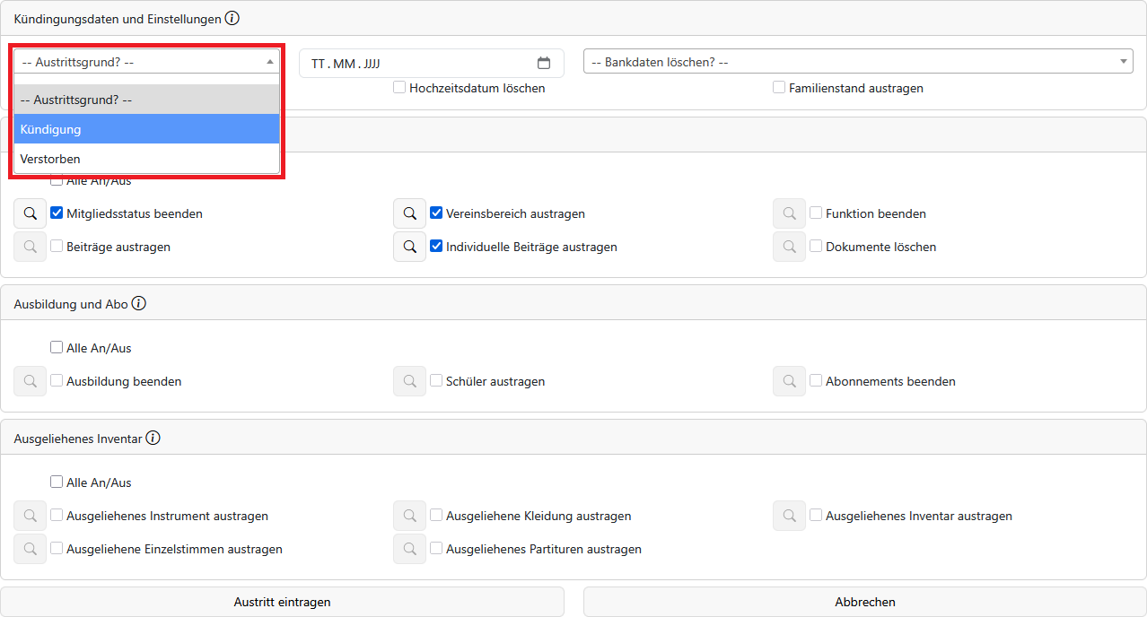Collapse the Austrittsgrund dropdown field
The height and width of the screenshot is (617, 1147).
coord(146,62)
